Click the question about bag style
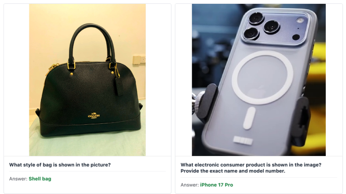Image resolution: width=346 pixels, height=194 pixels. pyautogui.click(x=60, y=165)
